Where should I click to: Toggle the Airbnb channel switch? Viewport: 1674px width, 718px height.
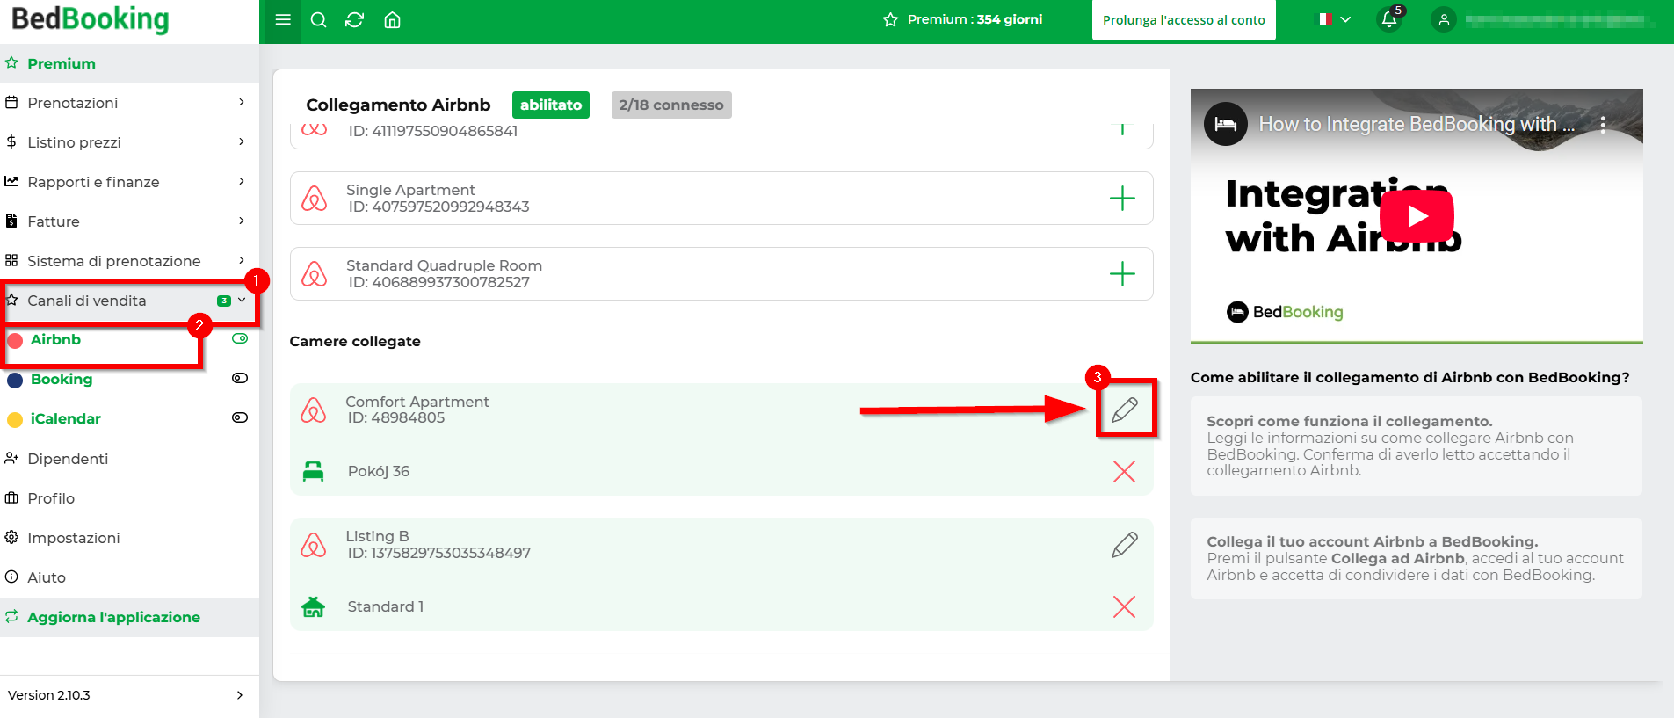point(240,338)
